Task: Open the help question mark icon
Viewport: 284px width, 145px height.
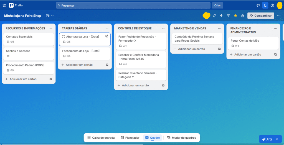Action: [272, 6]
